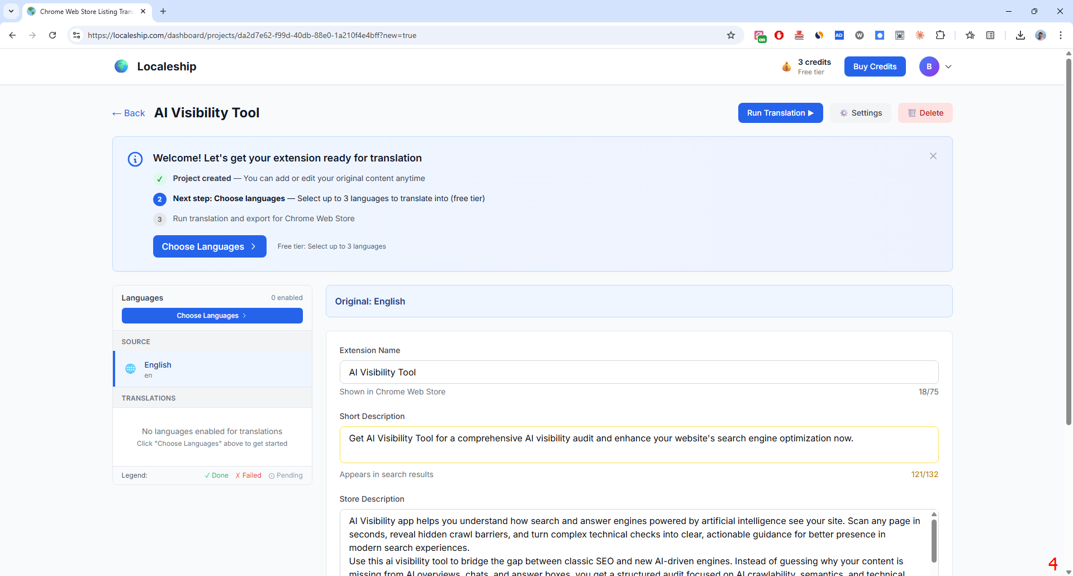Click the credits money bag icon
1073x576 pixels.
point(786,67)
